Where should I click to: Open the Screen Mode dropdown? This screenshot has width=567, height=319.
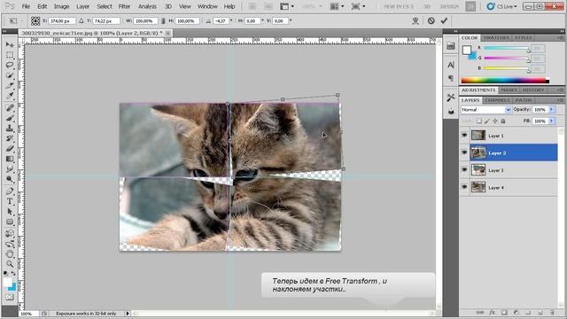358,6
